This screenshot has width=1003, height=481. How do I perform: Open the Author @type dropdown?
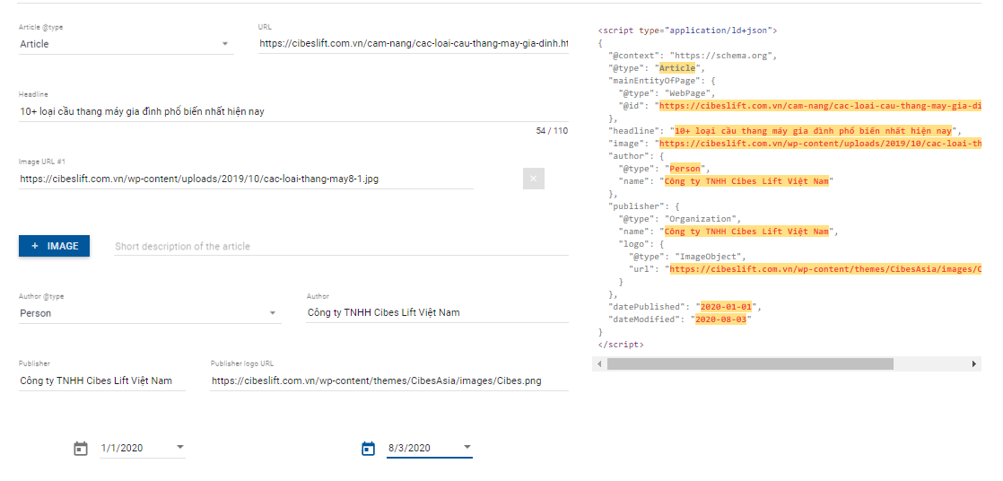(x=150, y=313)
